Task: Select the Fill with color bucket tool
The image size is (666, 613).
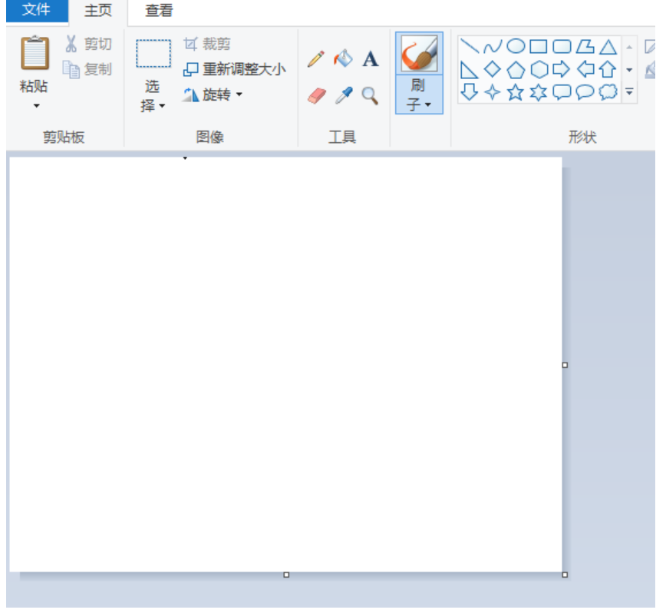Action: (x=343, y=59)
